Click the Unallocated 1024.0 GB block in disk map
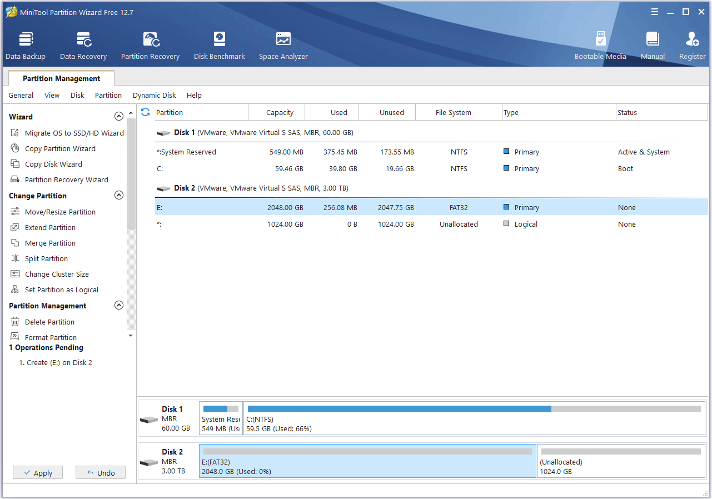This screenshot has height=499, width=712. click(621, 461)
